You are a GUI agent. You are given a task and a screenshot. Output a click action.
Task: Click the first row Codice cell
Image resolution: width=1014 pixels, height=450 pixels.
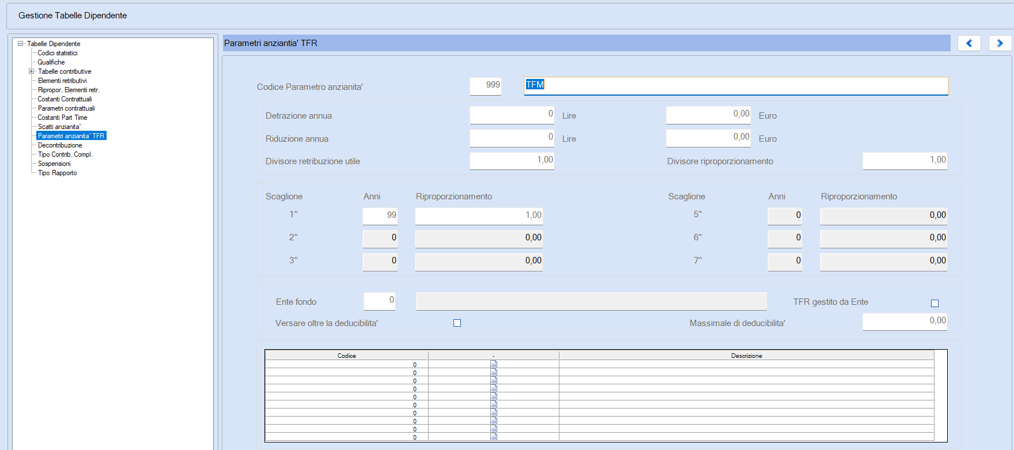(x=347, y=364)
